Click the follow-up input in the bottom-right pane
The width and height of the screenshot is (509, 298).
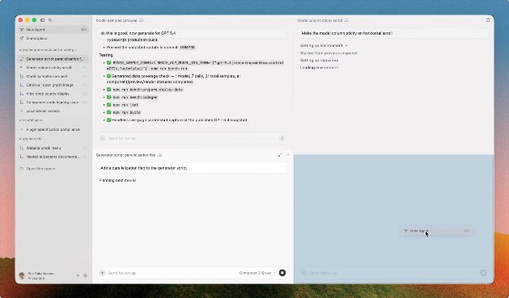[x=393, y=273]
